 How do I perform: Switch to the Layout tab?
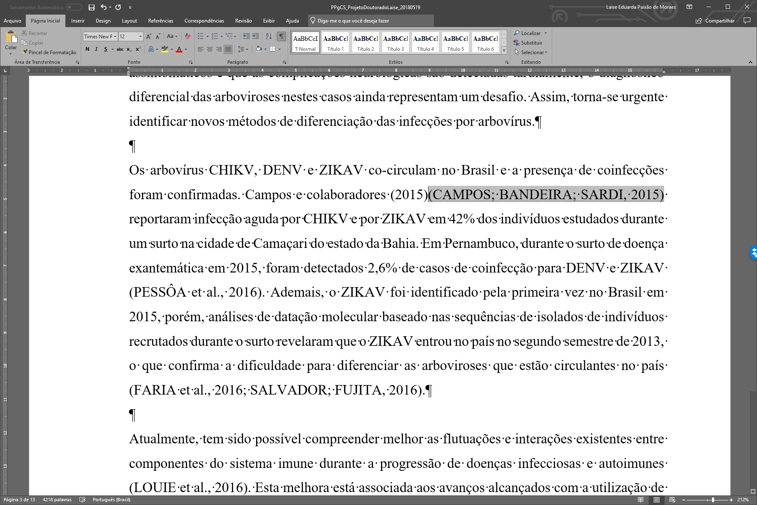[x=129, y=21]
